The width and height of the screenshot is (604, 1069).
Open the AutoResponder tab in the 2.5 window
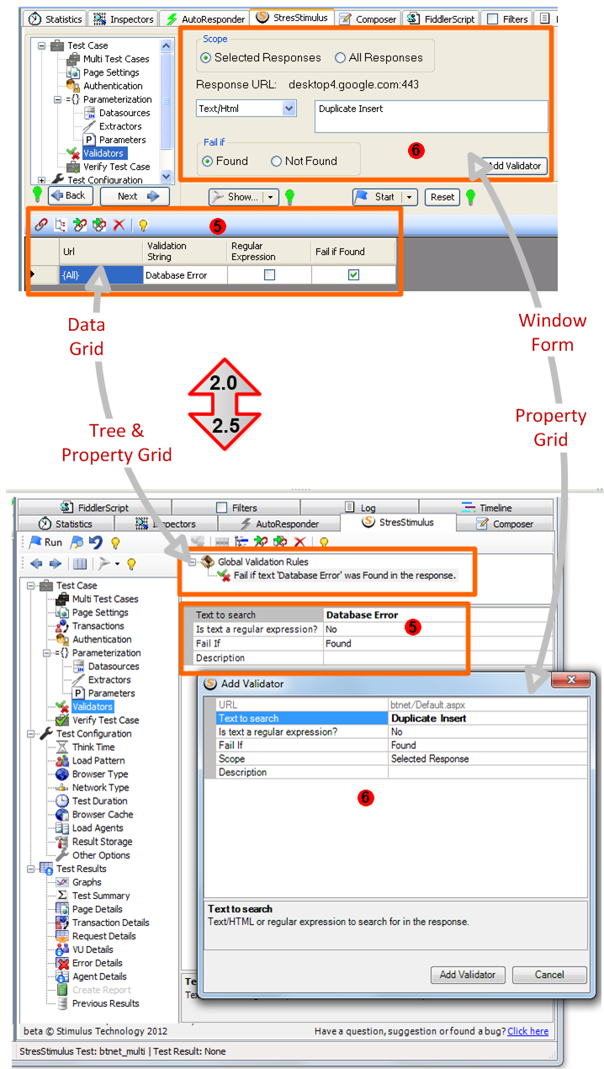tap(280, 524)
